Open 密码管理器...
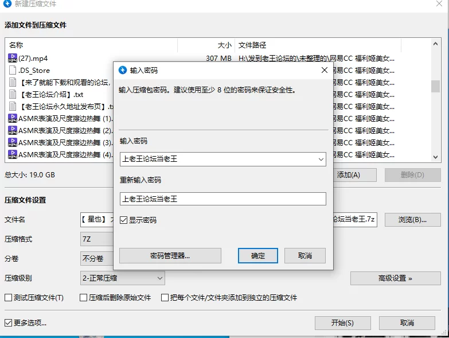This screenshot has height=338, width=449. [170, 255]
